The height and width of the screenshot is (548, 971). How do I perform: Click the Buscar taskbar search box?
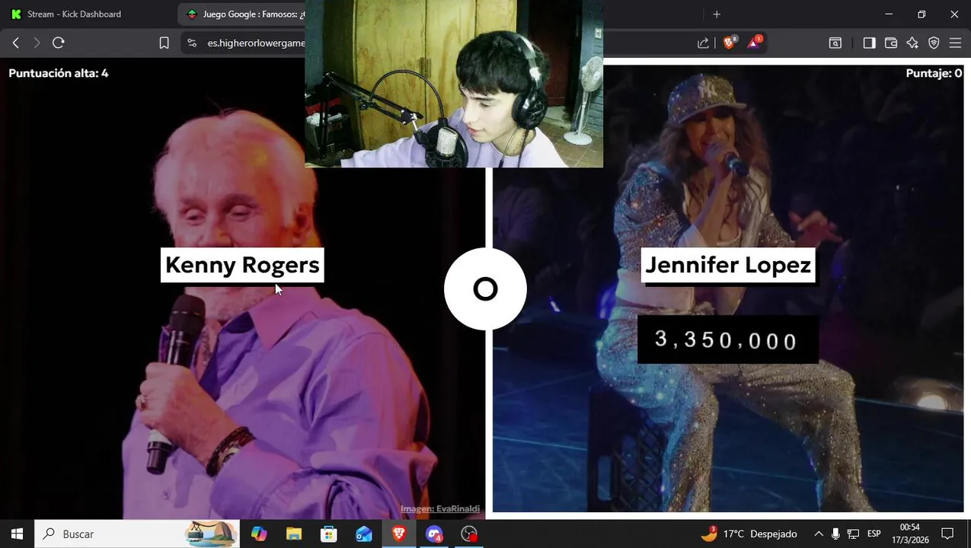point(137,534)
